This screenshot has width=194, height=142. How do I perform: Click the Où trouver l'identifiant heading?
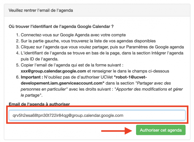61,26
